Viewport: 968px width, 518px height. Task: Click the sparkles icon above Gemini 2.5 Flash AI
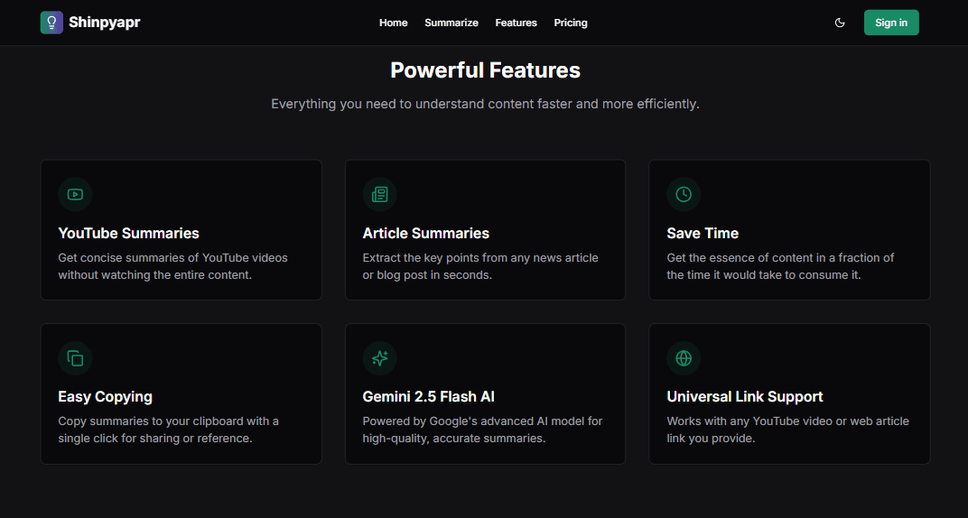tap(380, 358)
